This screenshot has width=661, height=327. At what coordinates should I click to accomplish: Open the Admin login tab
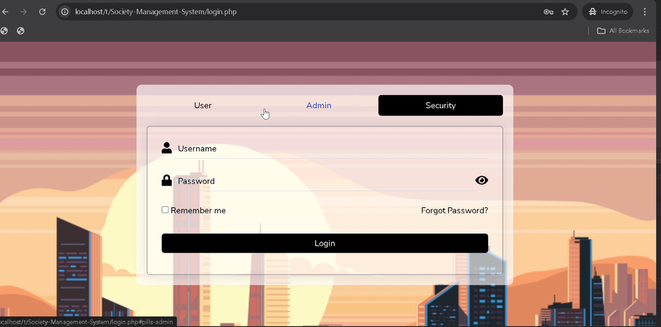(319, 105)
